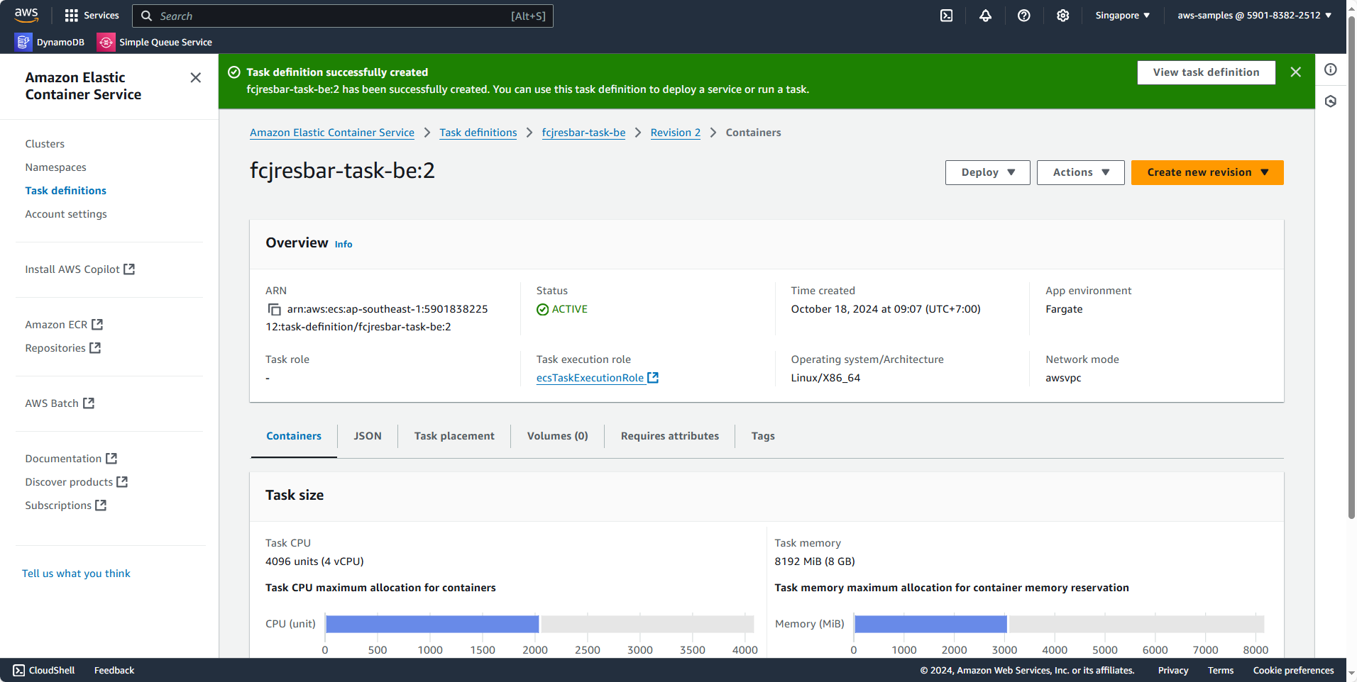
Task: Follow the fcjresbar-task-be breadcrumb link
Action: click(x=583, y=133)
